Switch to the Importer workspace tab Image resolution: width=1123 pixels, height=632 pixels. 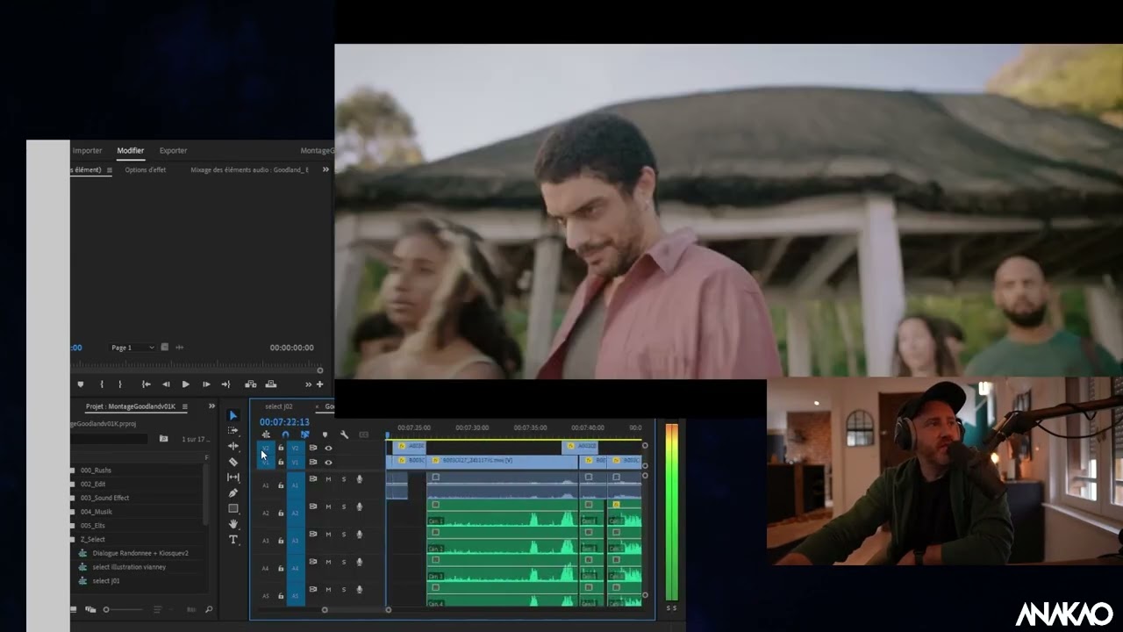click(87, 150)
